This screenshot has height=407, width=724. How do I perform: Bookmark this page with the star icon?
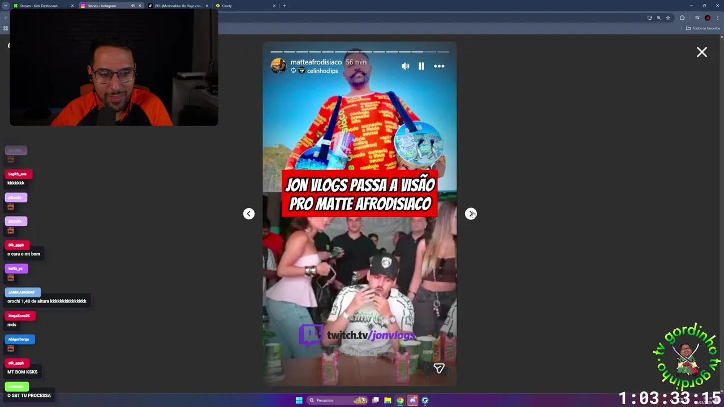(x=668, y=18)
